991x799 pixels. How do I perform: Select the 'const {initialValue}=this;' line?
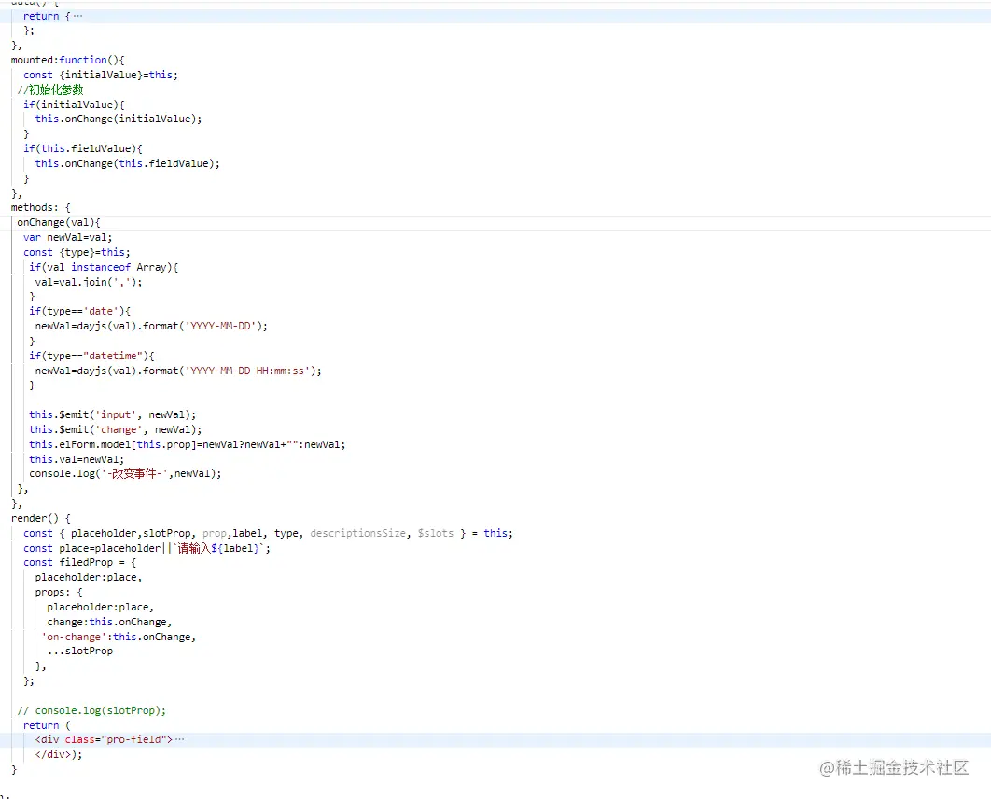coord(101,75)
